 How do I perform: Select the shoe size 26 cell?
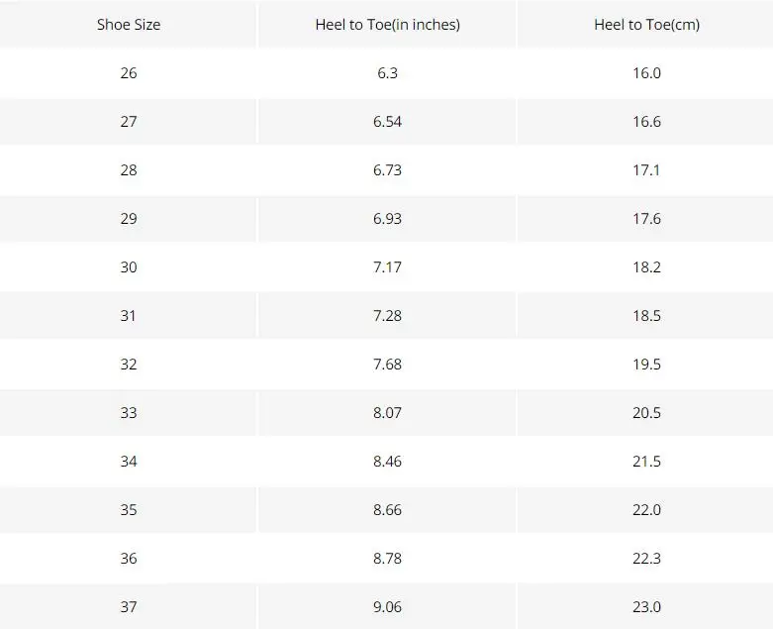(129, 73)
